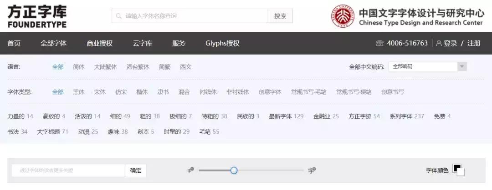Click the 方正字迹 54 tag
This screenshot has width=492, height=190.
tap(364, 116)
